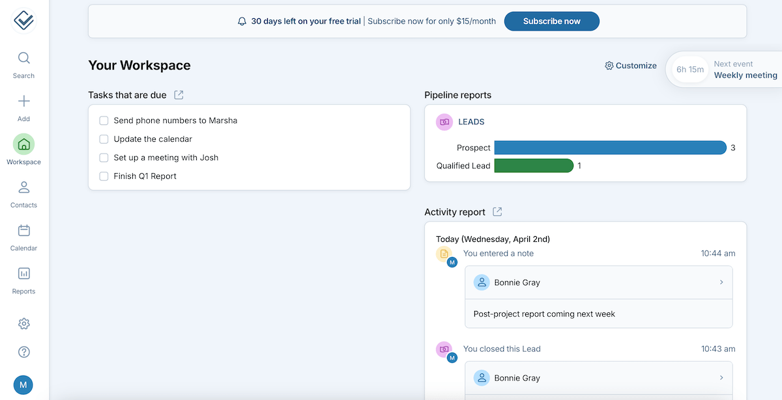Click the Subscribe now button
The image size is (782, 400).
pyautogui.click(x=551, y=21)
